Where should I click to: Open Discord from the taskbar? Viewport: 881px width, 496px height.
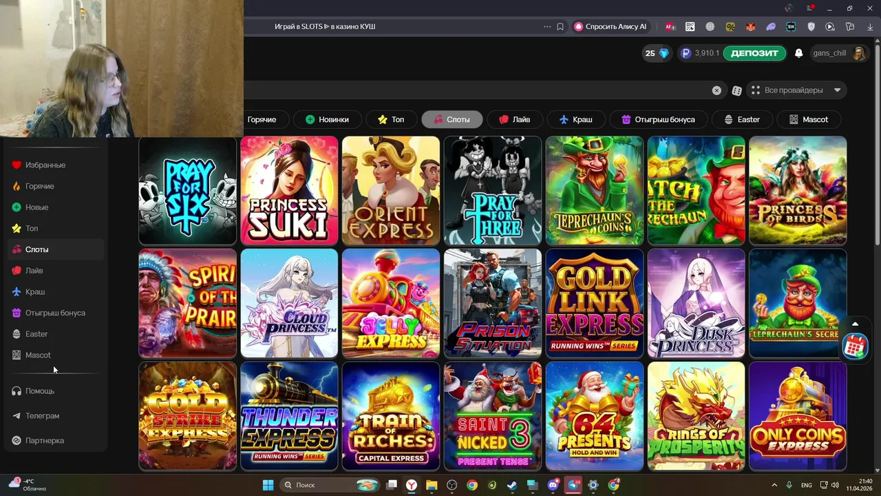click(553, 485)
